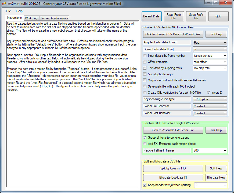234x193 pixels.
Task: Open the Future Developments tab
Action: click(54, 18)
